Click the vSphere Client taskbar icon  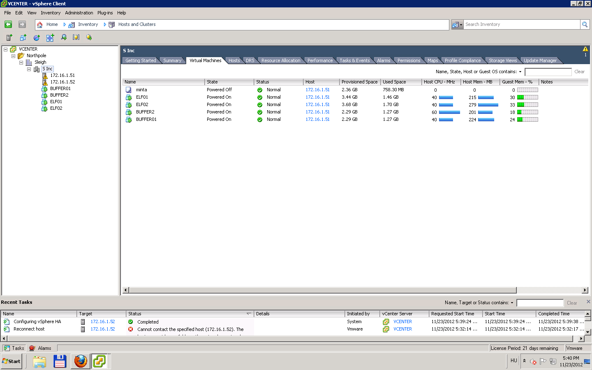point(99,361)
